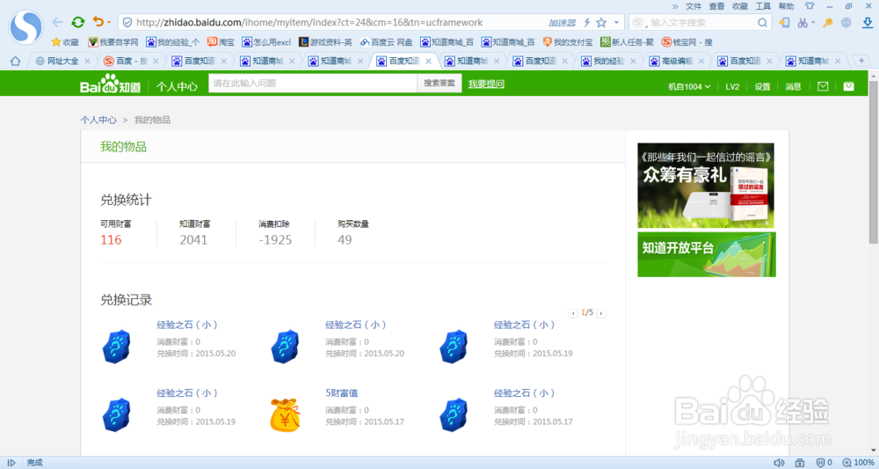Click the 搜索答案 button

439,83
